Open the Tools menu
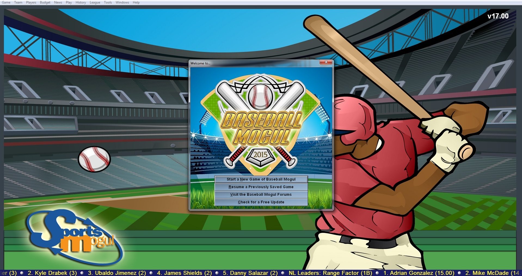The image size is (522, 276). (x=108, y=2)
